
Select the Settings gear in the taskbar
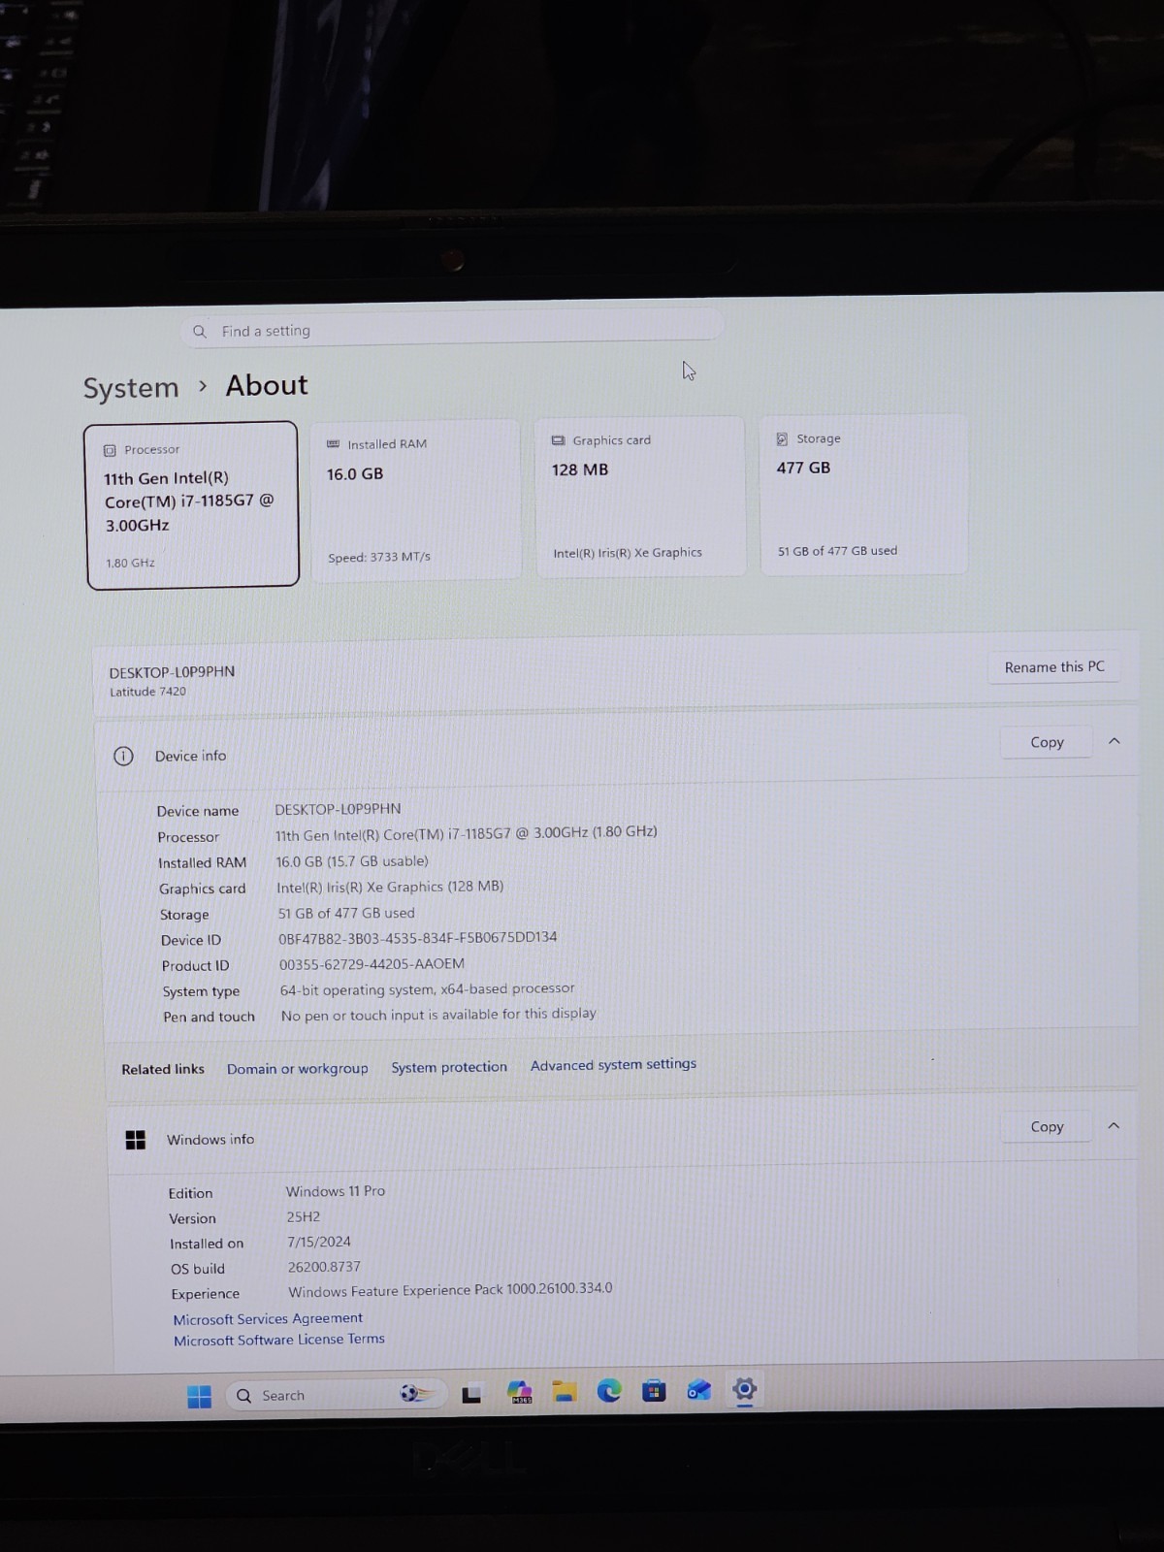[744, 1389]
